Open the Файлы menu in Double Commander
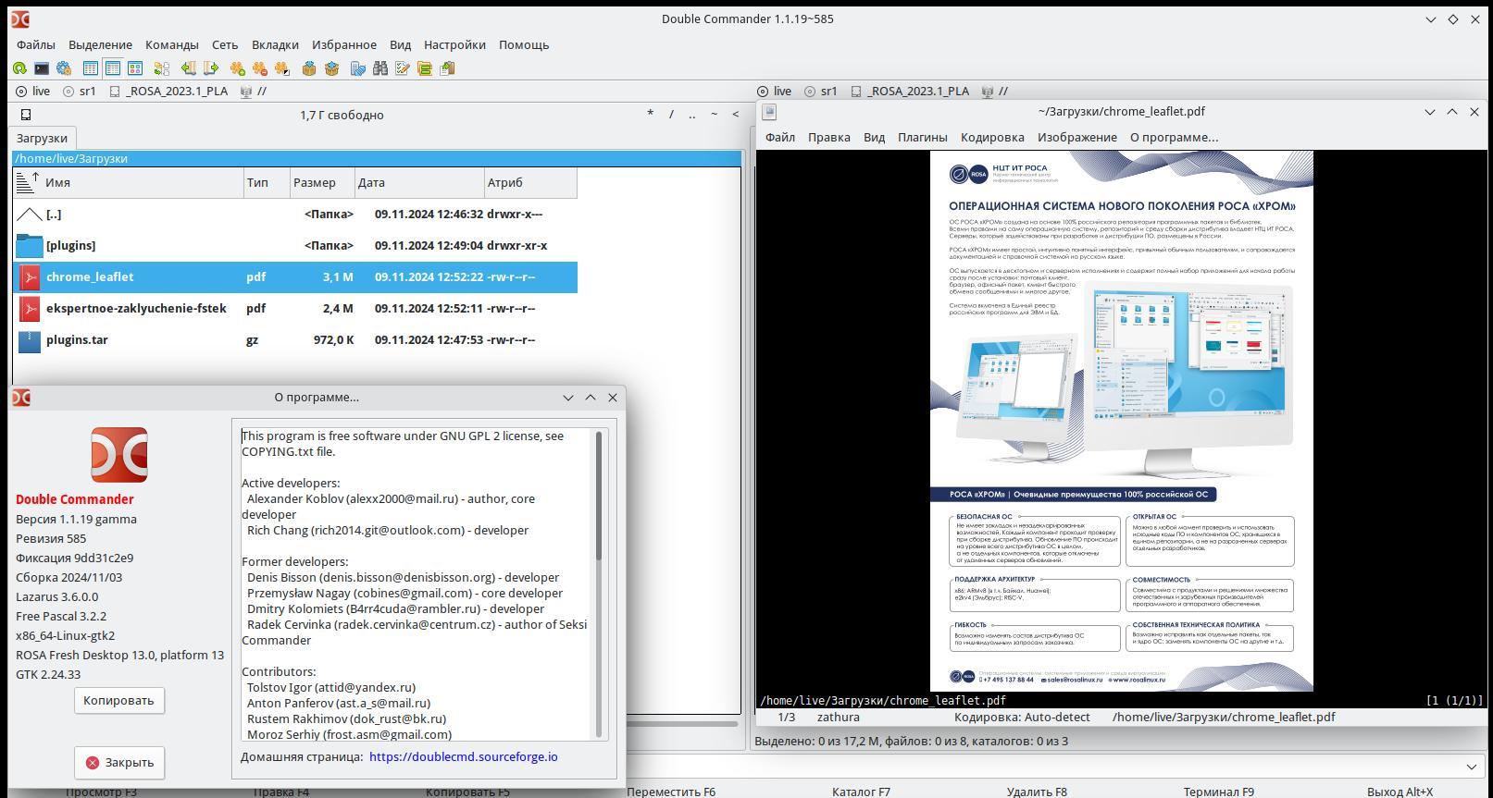 [36, 44]
